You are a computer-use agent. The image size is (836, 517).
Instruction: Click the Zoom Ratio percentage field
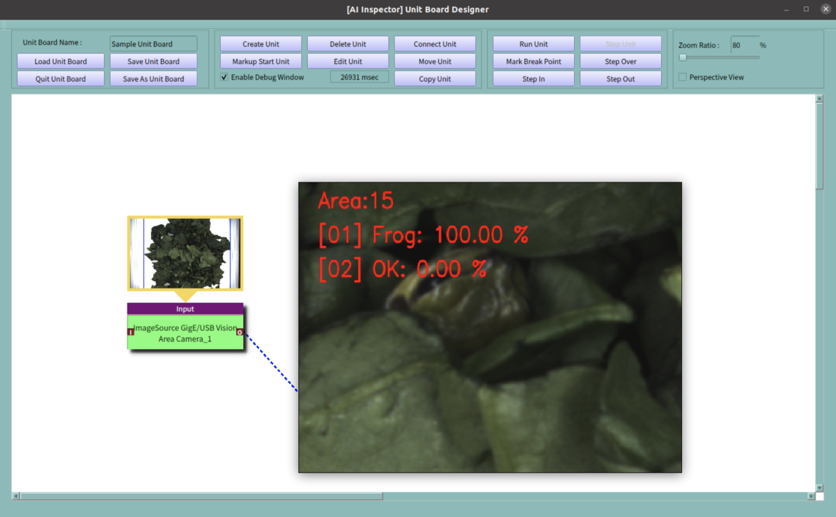[x=743, y=45]
